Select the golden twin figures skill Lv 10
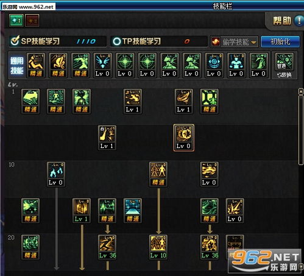 coord(158,247)
